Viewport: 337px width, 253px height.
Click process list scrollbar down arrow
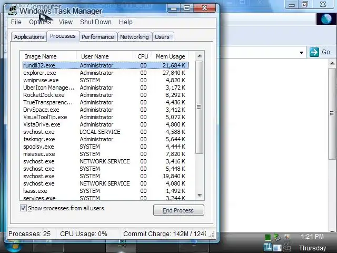(x=200, y=196)
